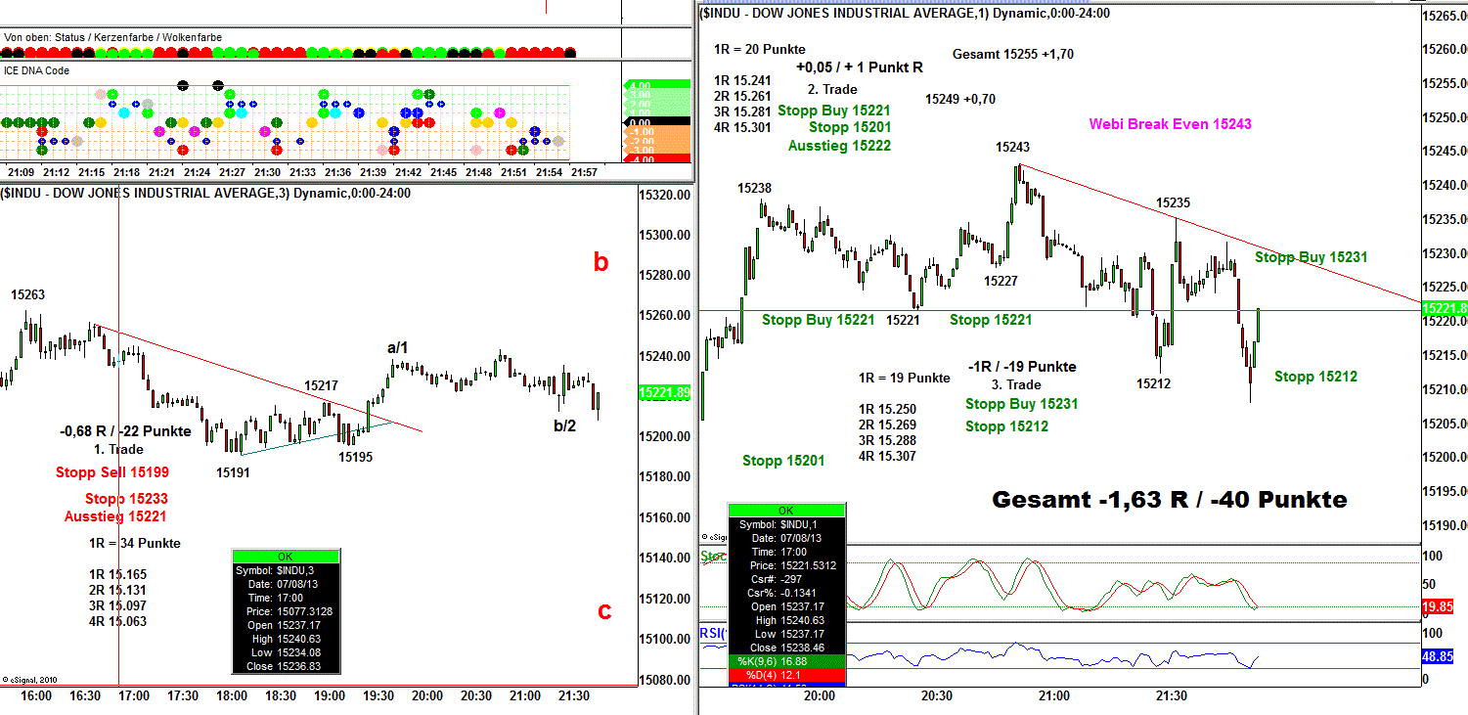The width and height of the screenshot is (1468, 715).
Task: Click OK in the $INDU,3 data window
Action: click(286, 557)
